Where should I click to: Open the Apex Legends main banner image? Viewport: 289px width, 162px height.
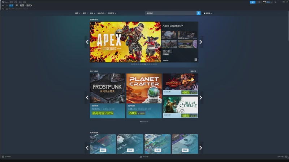pyautogui.click(x=125, y=42)
